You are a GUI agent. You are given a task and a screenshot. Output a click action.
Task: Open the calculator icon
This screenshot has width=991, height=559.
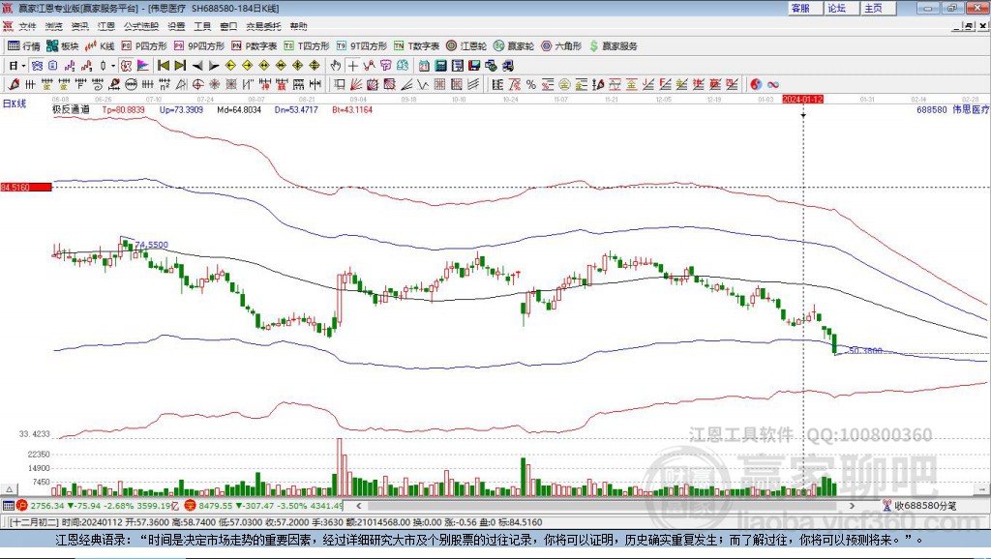coord(440,66)
